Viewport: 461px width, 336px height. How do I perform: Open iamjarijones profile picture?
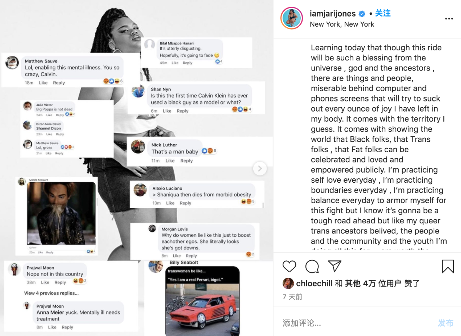(292, 18)
